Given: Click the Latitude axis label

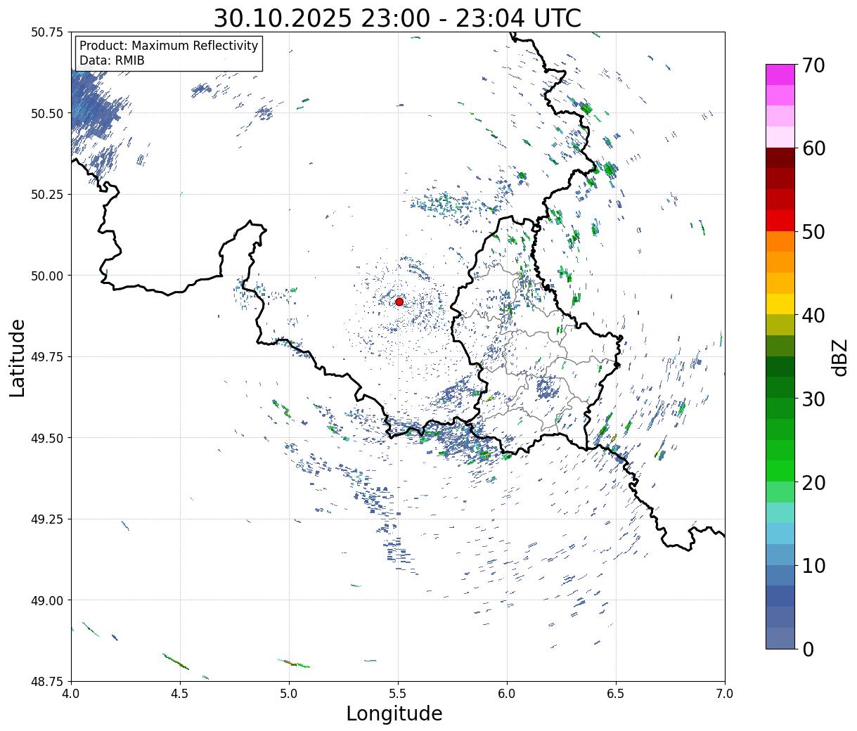Looking at the screenshot, I should pos(18,357).
